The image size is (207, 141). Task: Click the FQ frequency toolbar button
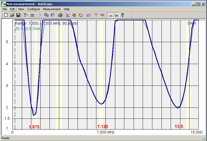102,15
